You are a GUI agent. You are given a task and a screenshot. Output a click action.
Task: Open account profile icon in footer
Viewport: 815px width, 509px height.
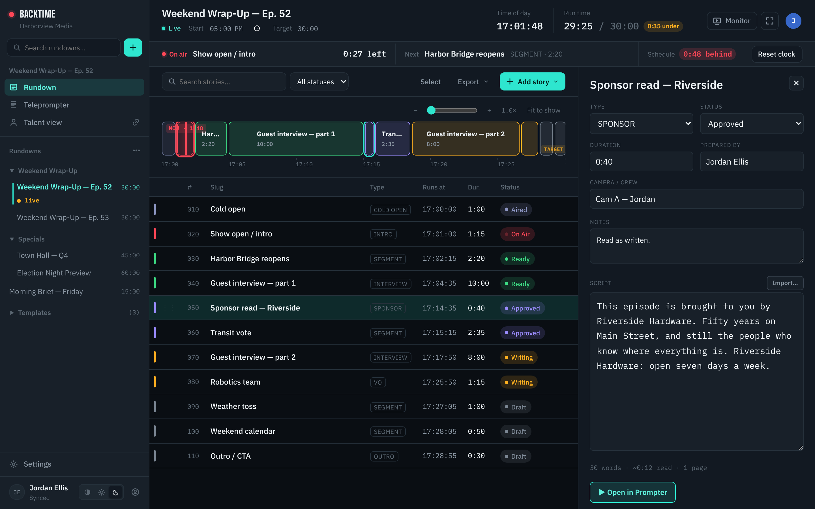[x=135, y=492]
